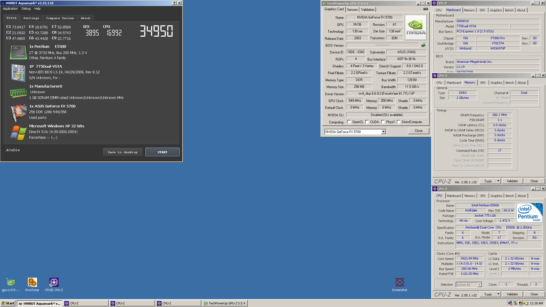546x307 pixels.
Task: Click the Windows Start button
Action: (8, 303)
